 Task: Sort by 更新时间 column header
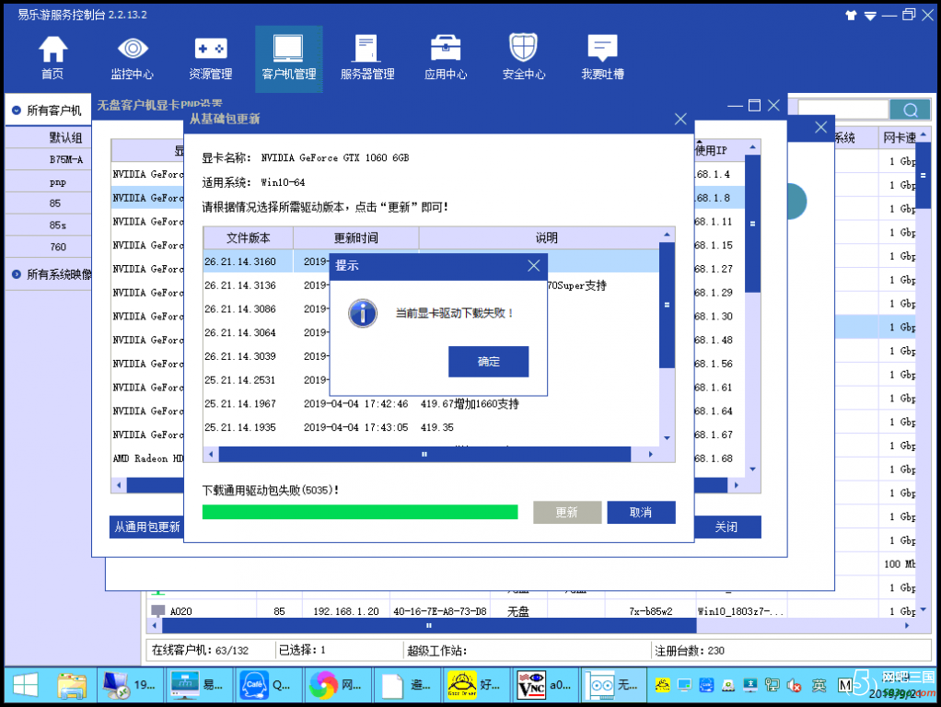356,238
